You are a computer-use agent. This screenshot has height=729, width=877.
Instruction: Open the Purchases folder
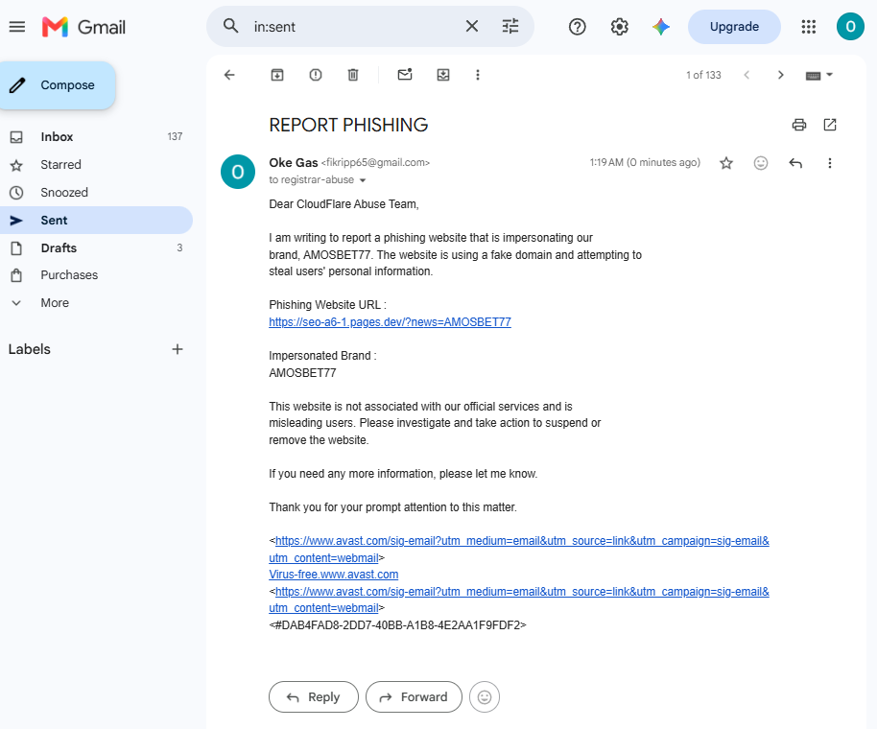(x=96, y=275)
